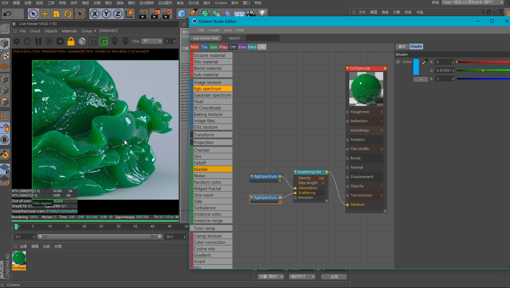This screenshot has width=510, height=288.
Task: Click the camera object icon
Action: tap(251, 13)
